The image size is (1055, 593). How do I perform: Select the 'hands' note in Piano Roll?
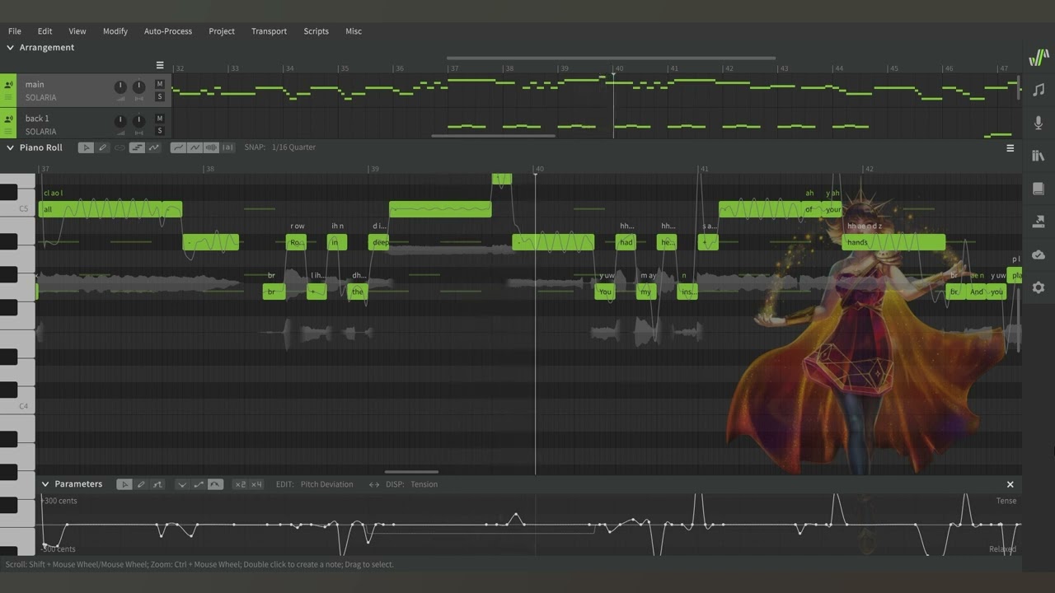point(893,242)
